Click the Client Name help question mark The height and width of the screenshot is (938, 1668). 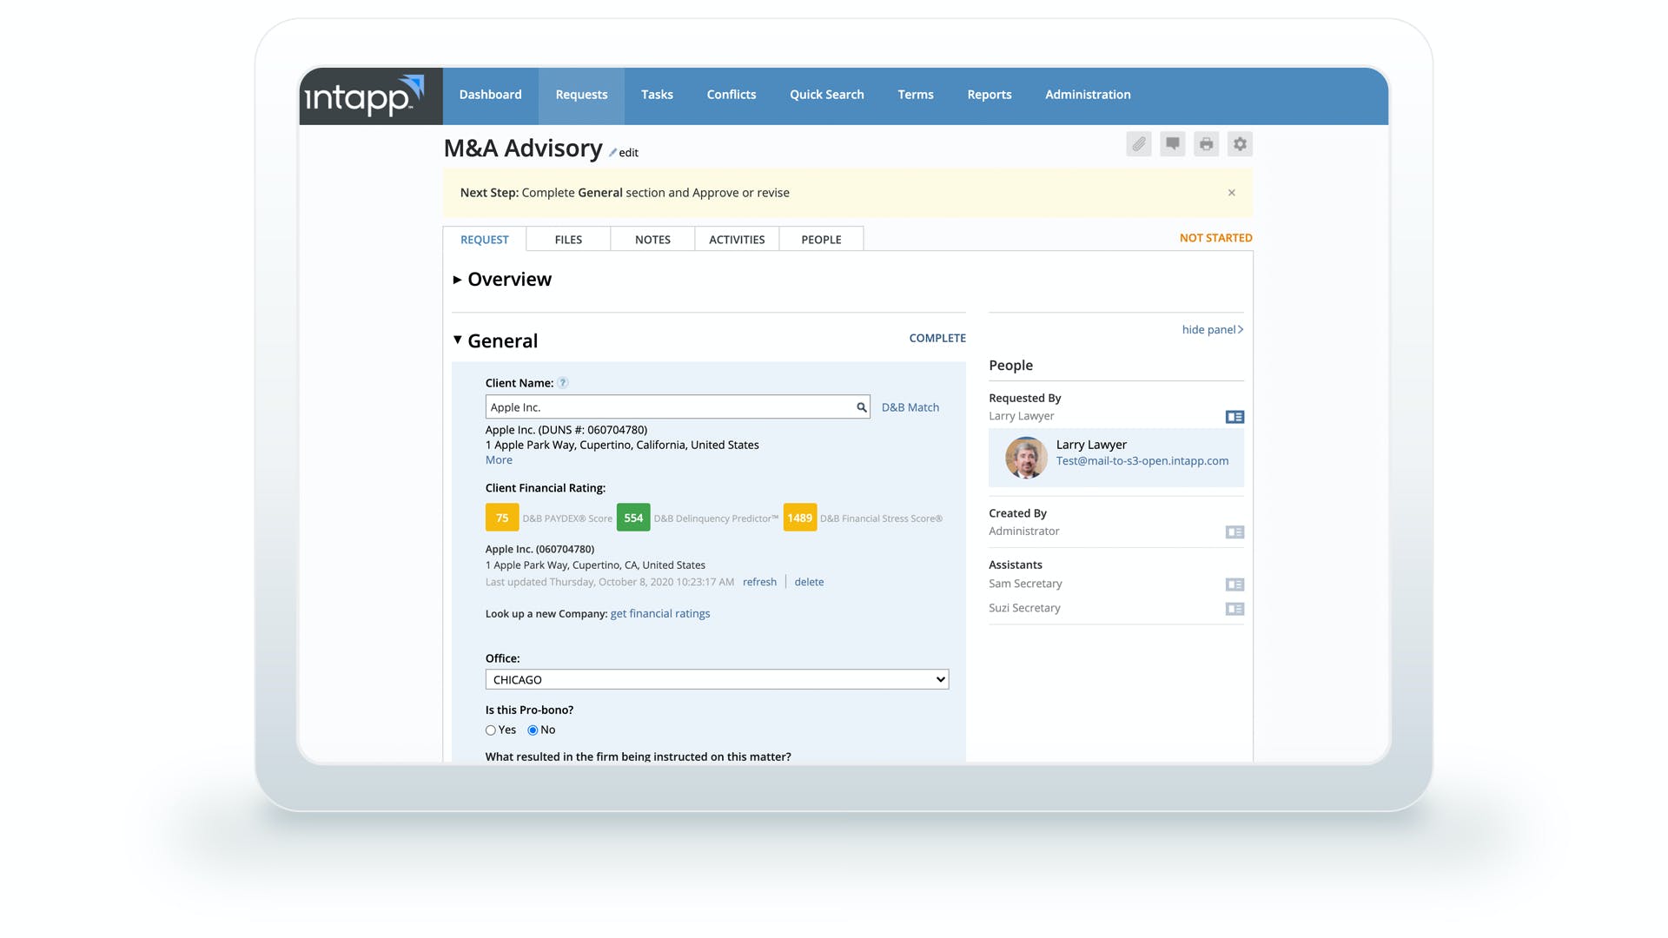click(x=563, y=383)
